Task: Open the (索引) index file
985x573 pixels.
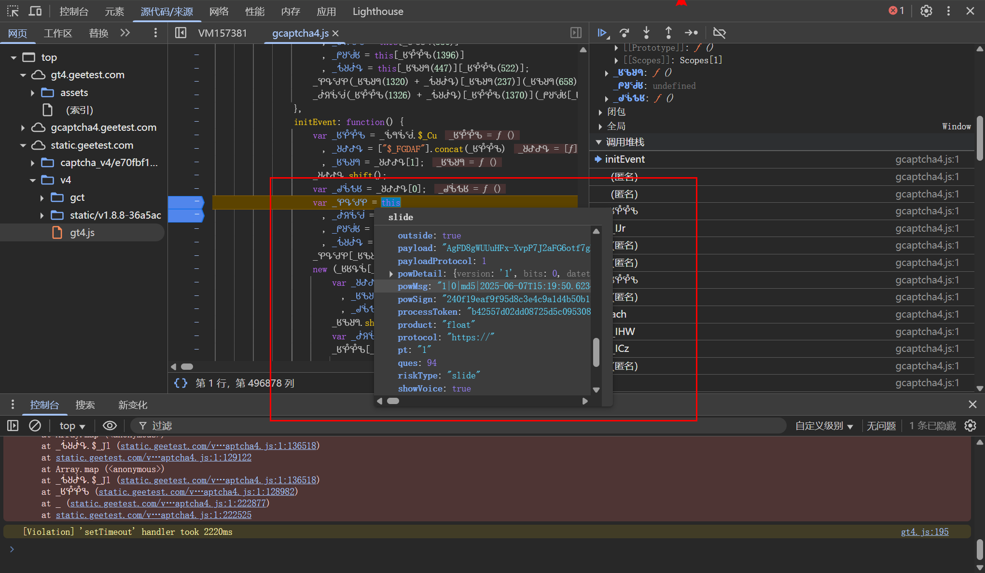Action: click(79, 110)
